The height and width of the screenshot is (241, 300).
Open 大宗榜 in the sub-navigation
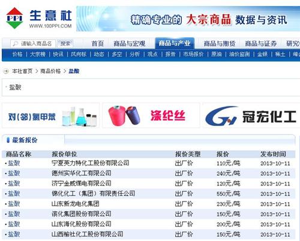click(38, 54)
